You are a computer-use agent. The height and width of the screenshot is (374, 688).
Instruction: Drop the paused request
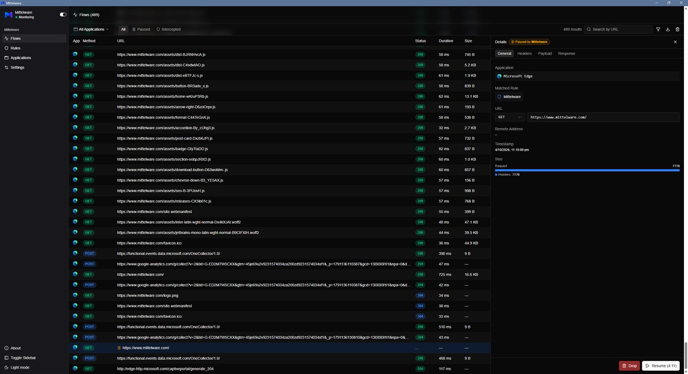point(629,366)
